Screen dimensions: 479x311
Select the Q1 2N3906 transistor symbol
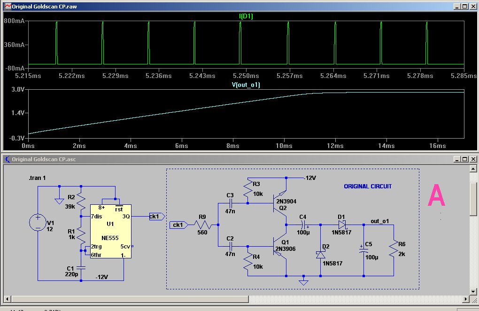[x=281, y=246]
